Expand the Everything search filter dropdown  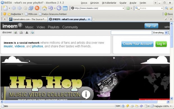point(160,33)
